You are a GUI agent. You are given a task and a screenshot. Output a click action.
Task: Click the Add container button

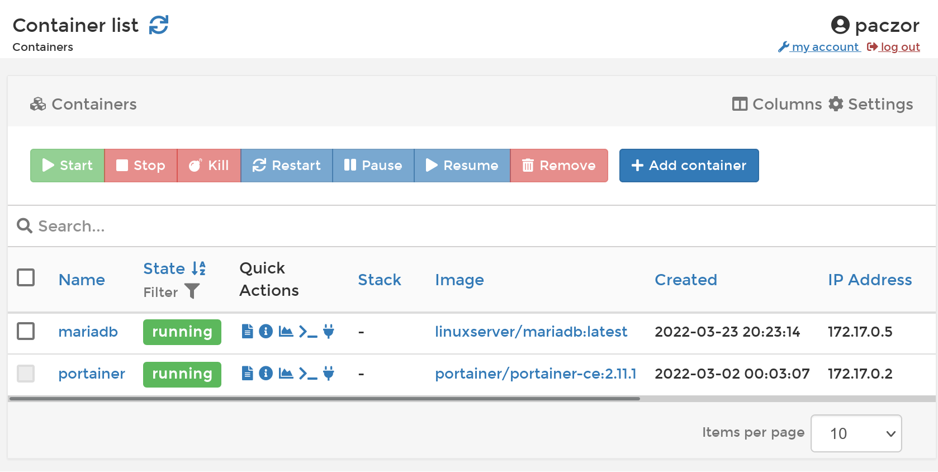pos(689,166)
